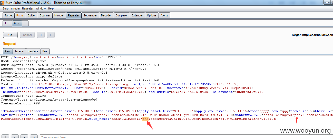Switch to the Decoder tool tab
This screenshot has height=138, width=333.
(x=106, y=15)
